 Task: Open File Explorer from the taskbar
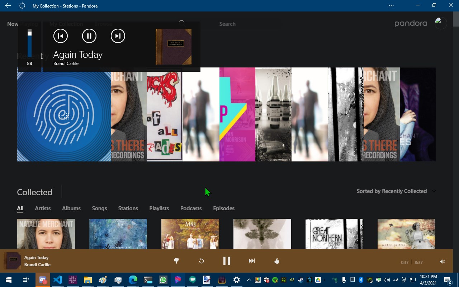tap(88, 280)
